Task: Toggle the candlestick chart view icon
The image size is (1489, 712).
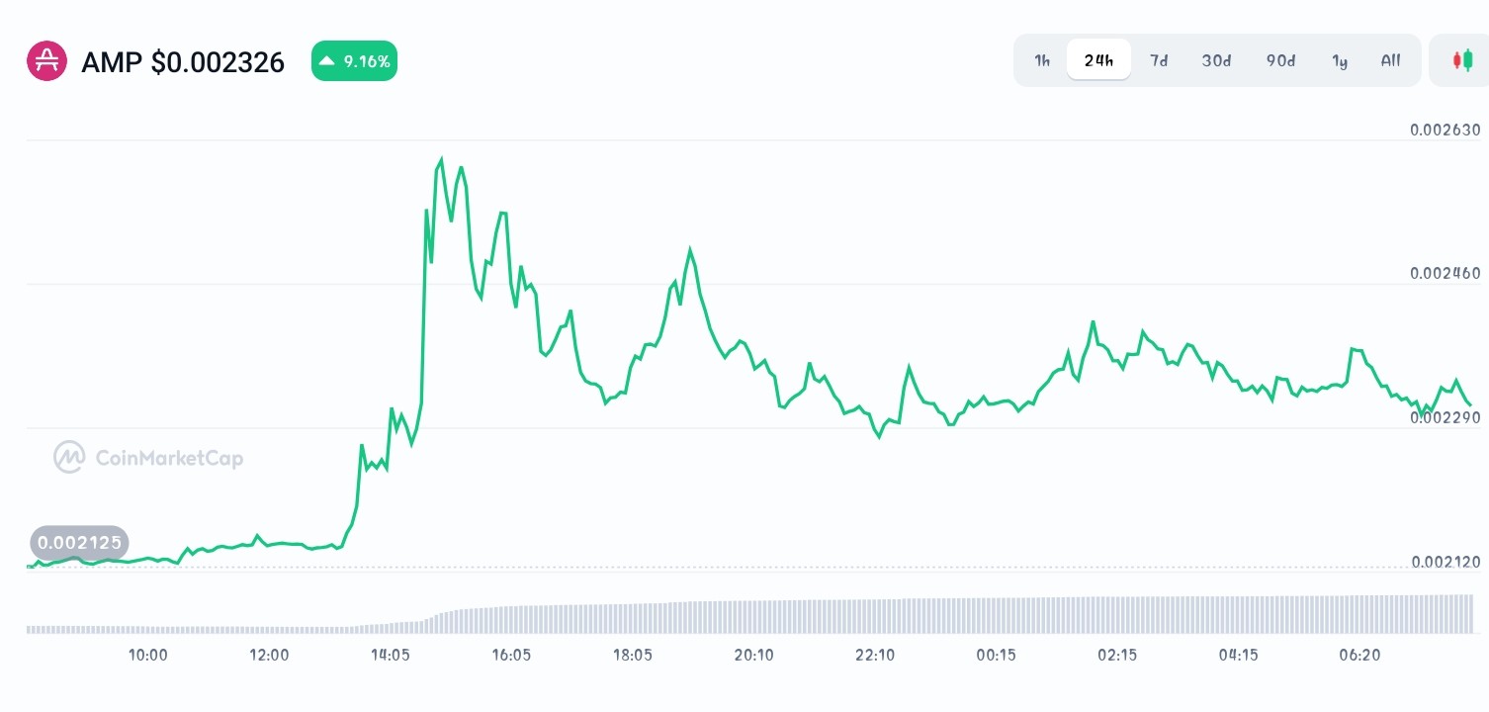Action: pyautogui.click(x=1462, y=60)
